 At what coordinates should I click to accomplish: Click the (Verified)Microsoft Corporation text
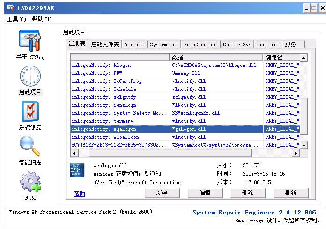coord(138,182)
